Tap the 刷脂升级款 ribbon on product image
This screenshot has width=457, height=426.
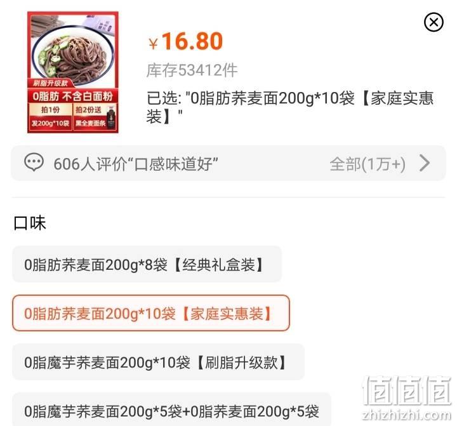[50, 83]
